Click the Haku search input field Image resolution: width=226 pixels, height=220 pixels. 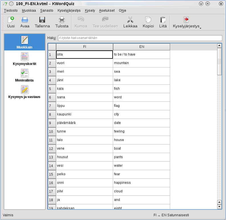point(140,38)
